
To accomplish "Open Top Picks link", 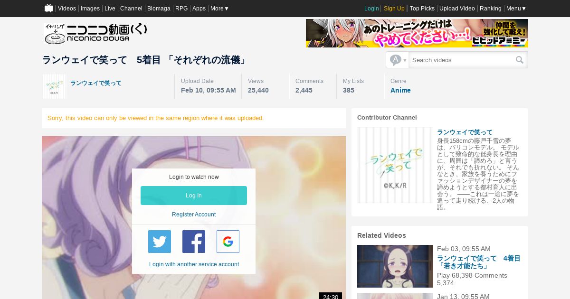I will 422,9.
